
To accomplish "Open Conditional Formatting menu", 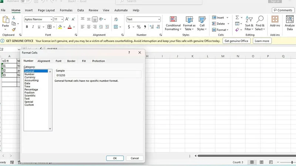I will [x=173, y=23].
